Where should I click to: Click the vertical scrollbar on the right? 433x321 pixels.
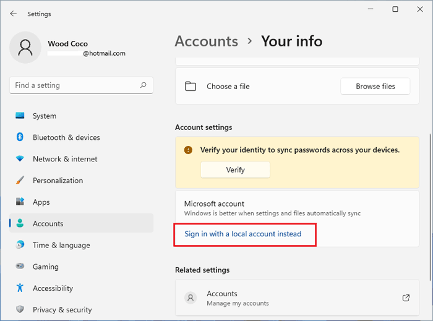click(x=431, y=207)
